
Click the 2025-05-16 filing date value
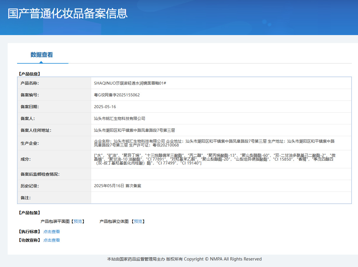pyautogui.click(x=105, y=107)
